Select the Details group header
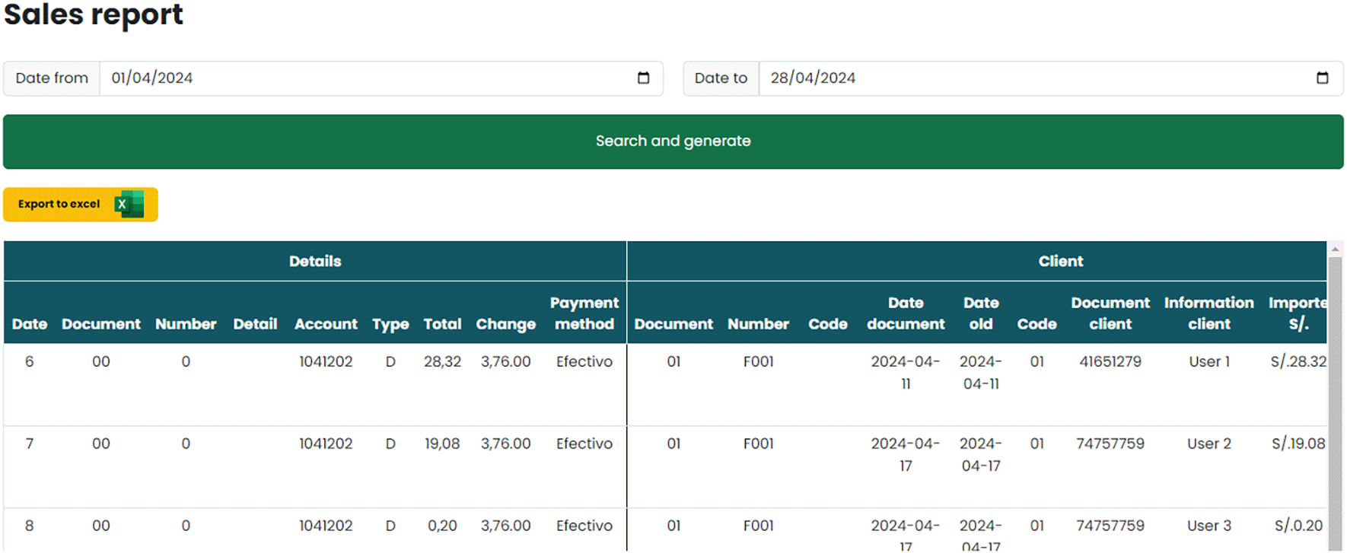 click(315, 261)
